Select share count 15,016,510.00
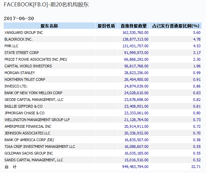Screen dimensions: 206x173 [x=136, y=160]
